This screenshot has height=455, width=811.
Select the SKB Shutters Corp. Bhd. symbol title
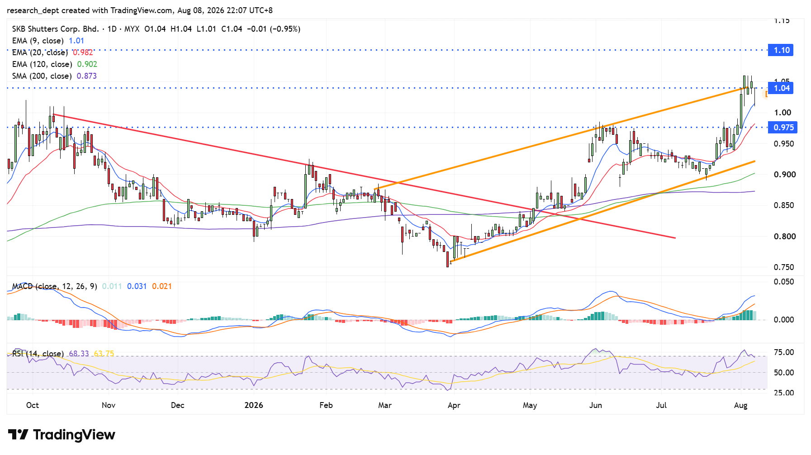click(56, 29)
